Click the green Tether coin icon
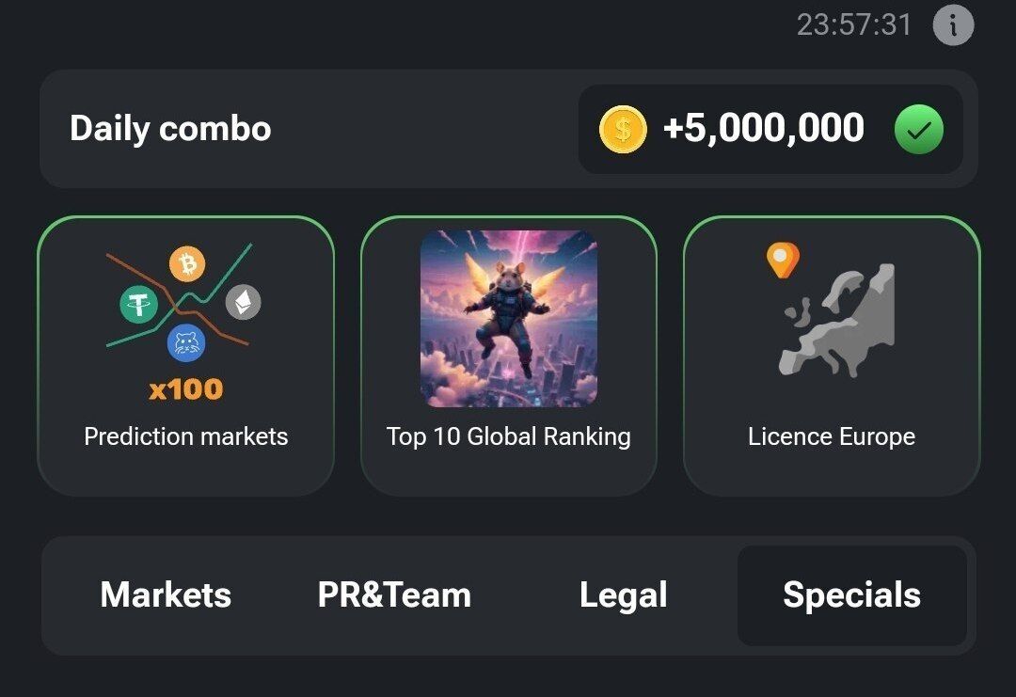Viewport: 1016px width, 697px height. point(139,304)
